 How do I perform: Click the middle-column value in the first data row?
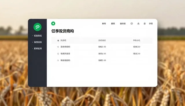pyautogui.click(x=102, y=47)
